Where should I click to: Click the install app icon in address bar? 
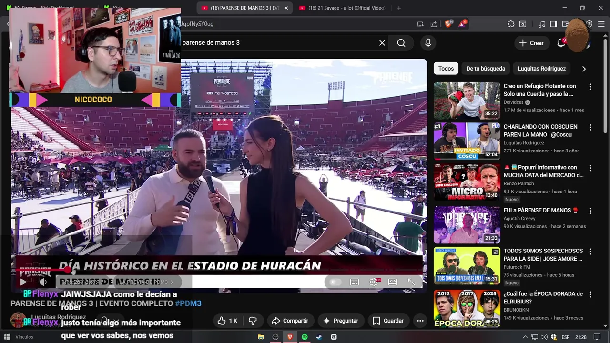coord(420,24)
